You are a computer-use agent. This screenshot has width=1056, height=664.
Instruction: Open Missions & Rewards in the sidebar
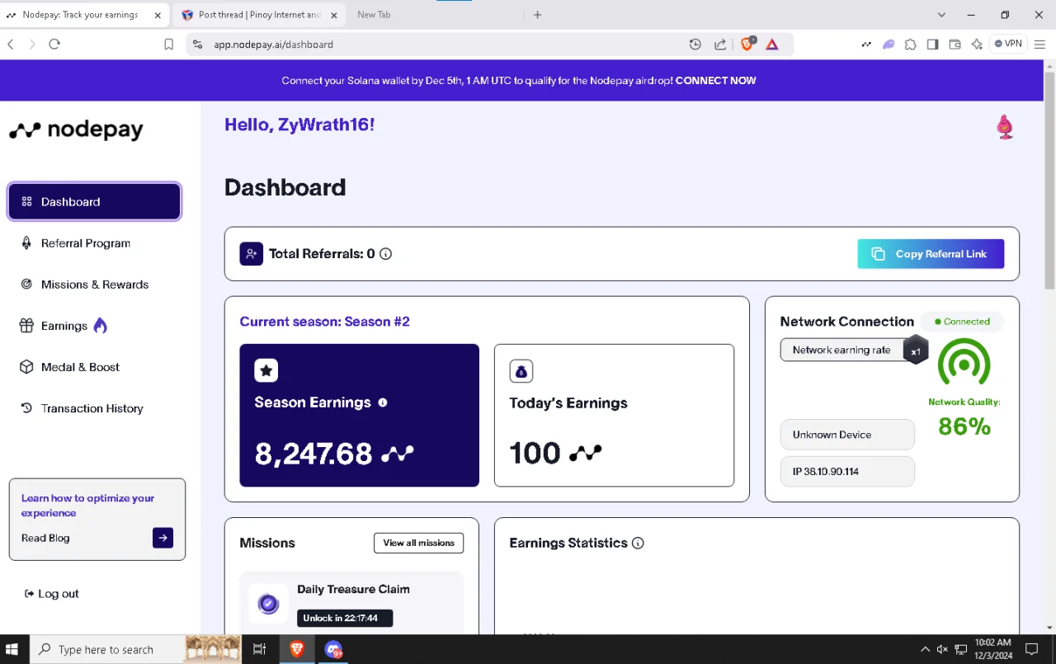[x=94, y=285]
